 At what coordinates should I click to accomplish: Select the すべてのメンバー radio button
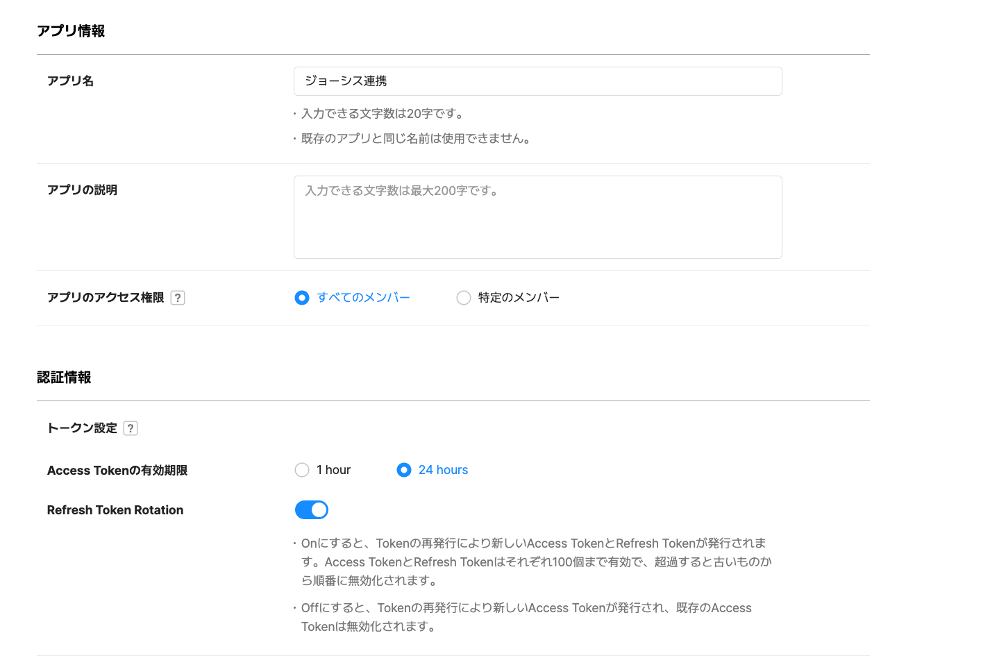coord(302,298)
